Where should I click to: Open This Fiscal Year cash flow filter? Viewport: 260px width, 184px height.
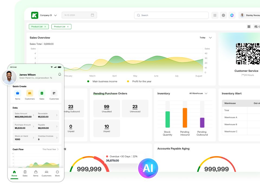tap(50, 149)
